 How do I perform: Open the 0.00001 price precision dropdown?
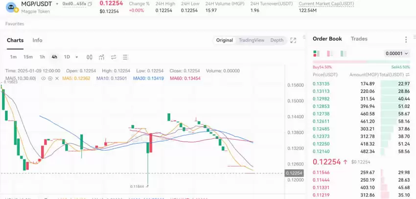[x=396, y=53]
